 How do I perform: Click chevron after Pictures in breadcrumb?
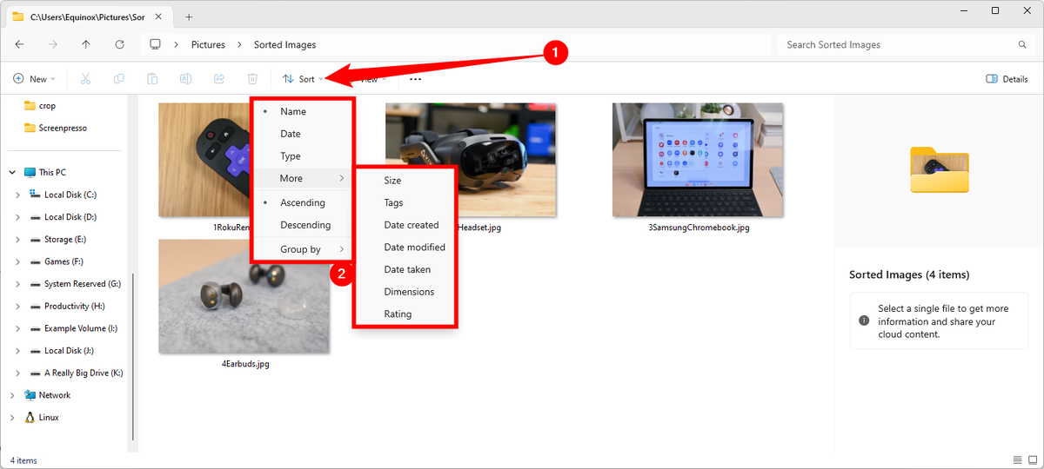coord(240,44)
